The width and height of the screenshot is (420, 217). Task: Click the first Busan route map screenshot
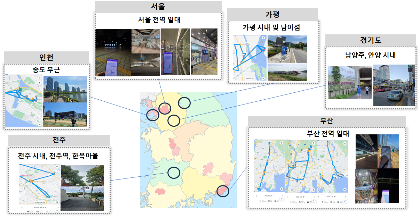click(x=269, y=171)
